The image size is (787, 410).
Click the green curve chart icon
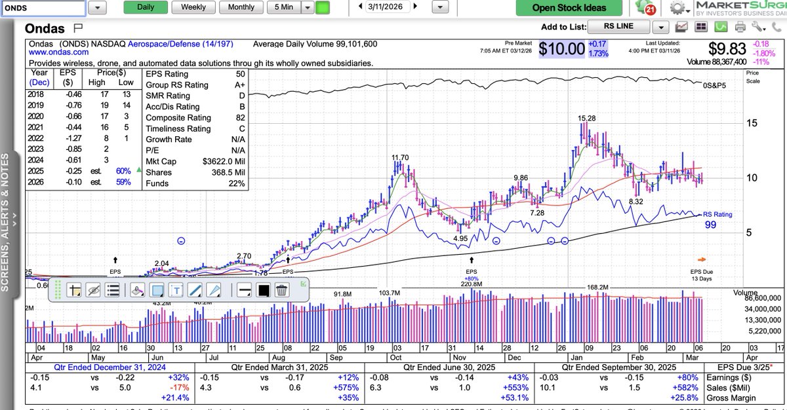click(x=720, y=27)
